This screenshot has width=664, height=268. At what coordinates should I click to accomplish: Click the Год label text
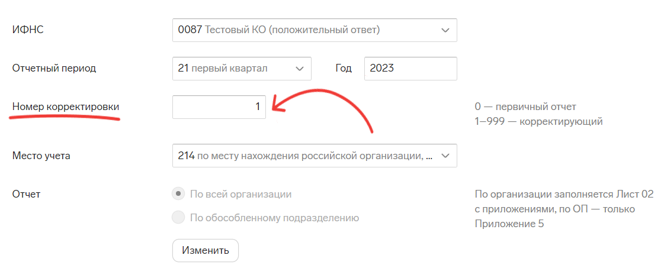(344, 68)
